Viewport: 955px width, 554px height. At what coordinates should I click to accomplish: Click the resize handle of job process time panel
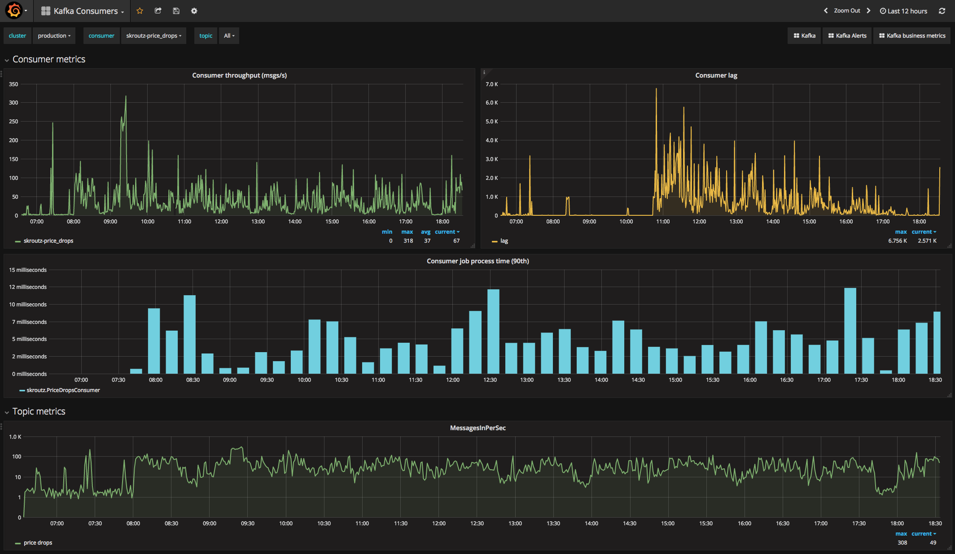(x=949, y=395)
